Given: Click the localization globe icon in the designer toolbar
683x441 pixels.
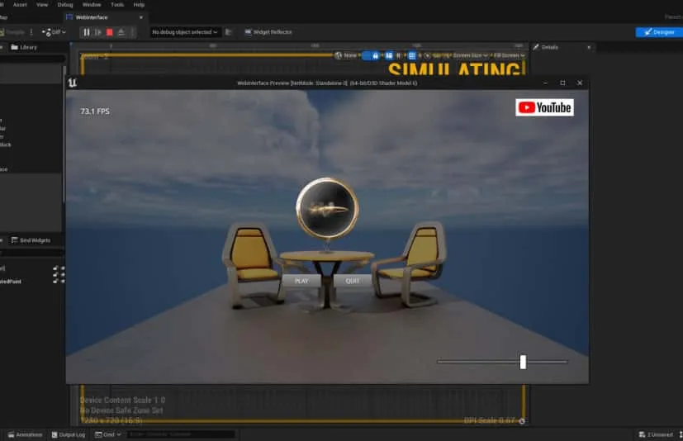Looking at the screenshot, I should (339, 55).
